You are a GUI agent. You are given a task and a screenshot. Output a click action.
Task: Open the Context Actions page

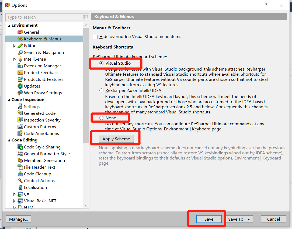tap(39, 181)
